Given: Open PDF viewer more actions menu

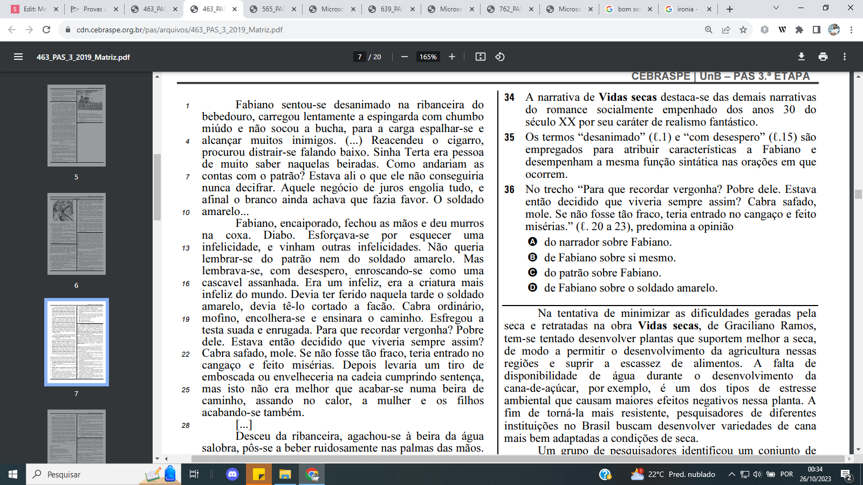Looking at the screenshot, I should pos(845,57).
